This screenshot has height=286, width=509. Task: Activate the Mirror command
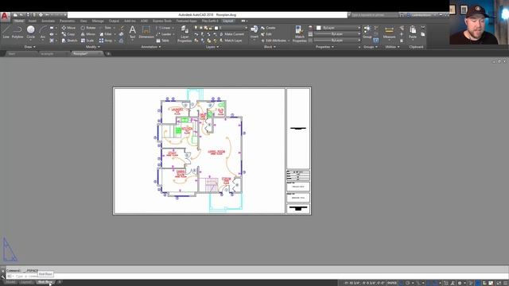(88, 34)
